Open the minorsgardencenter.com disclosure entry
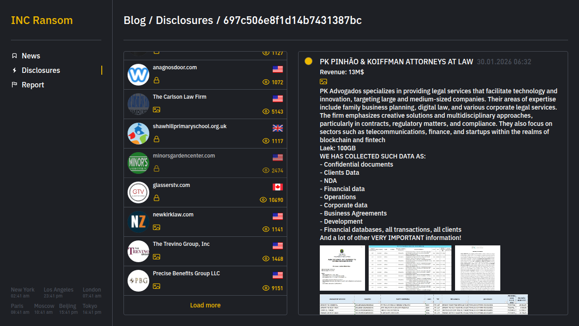 pos(184,156)
